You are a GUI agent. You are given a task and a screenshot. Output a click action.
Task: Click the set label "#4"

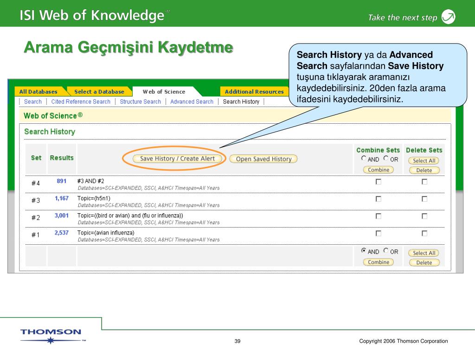36,183
